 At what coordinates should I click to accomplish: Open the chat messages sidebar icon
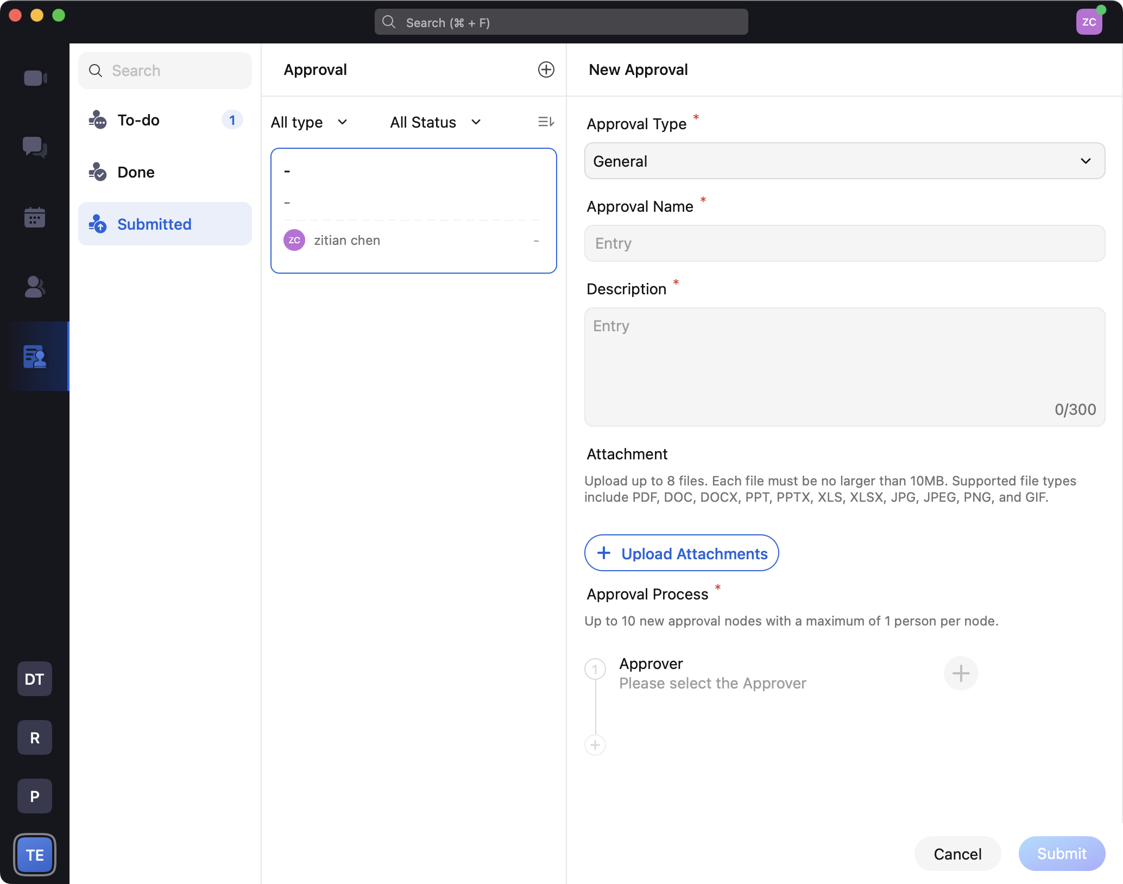click(x=35, y=147)
